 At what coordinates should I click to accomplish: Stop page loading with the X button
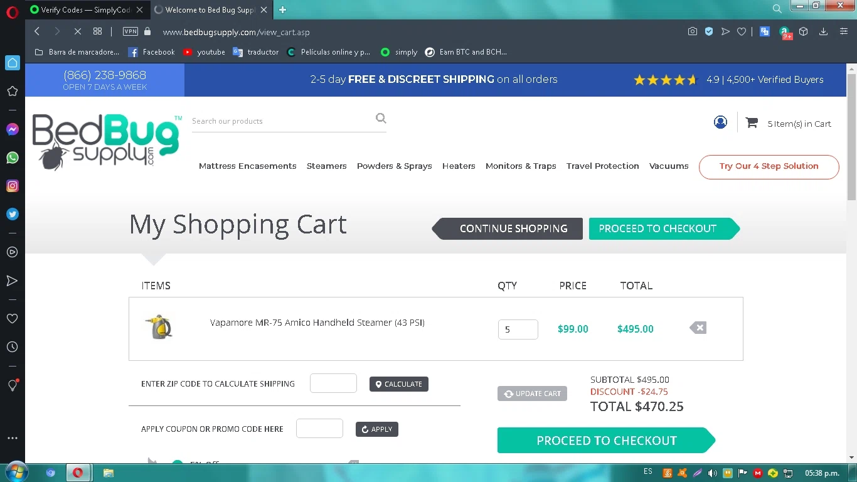point(77,31)
